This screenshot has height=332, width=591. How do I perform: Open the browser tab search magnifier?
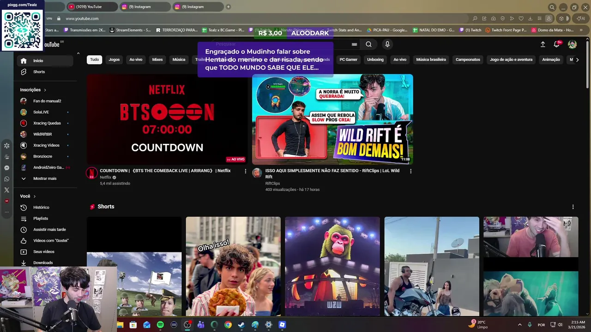552,7
